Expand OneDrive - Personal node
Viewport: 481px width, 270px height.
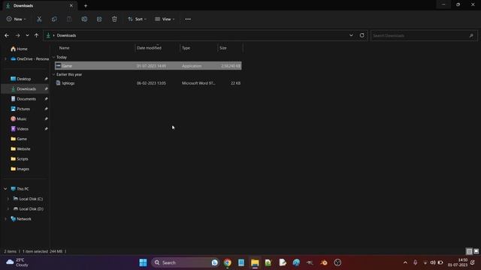[5, 58]
